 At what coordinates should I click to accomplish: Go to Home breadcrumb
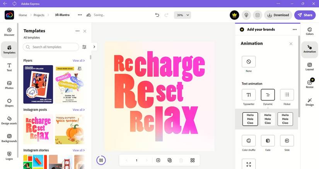point(23,15)
